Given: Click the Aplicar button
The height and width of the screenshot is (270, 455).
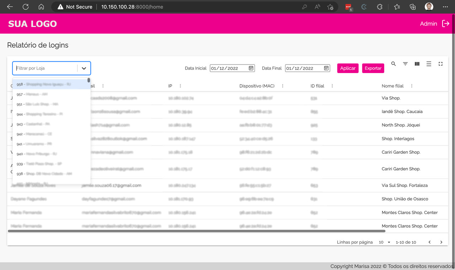Looking at the screenshot, I should click(348, 68).
